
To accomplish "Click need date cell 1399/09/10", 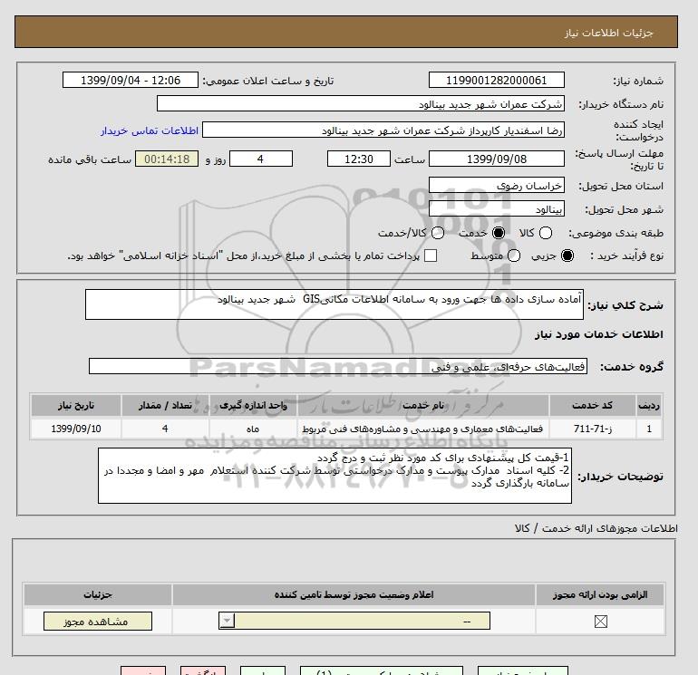I will (x=76, y=429).
